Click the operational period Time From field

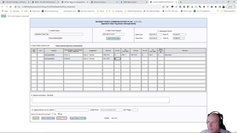click(155, 38)
